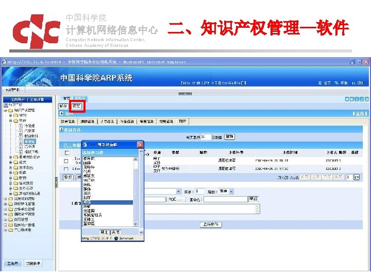Click the next-arrow toolbar icon at top right
This screenshot has height=278, width=371.
362,99
